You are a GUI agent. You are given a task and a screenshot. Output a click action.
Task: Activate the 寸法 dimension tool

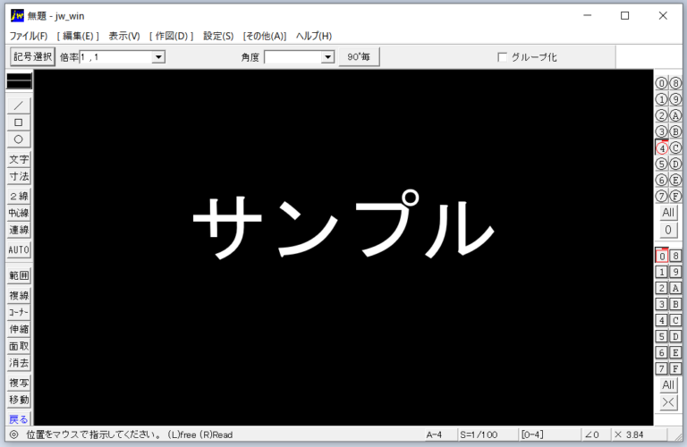tap(19, 177)
